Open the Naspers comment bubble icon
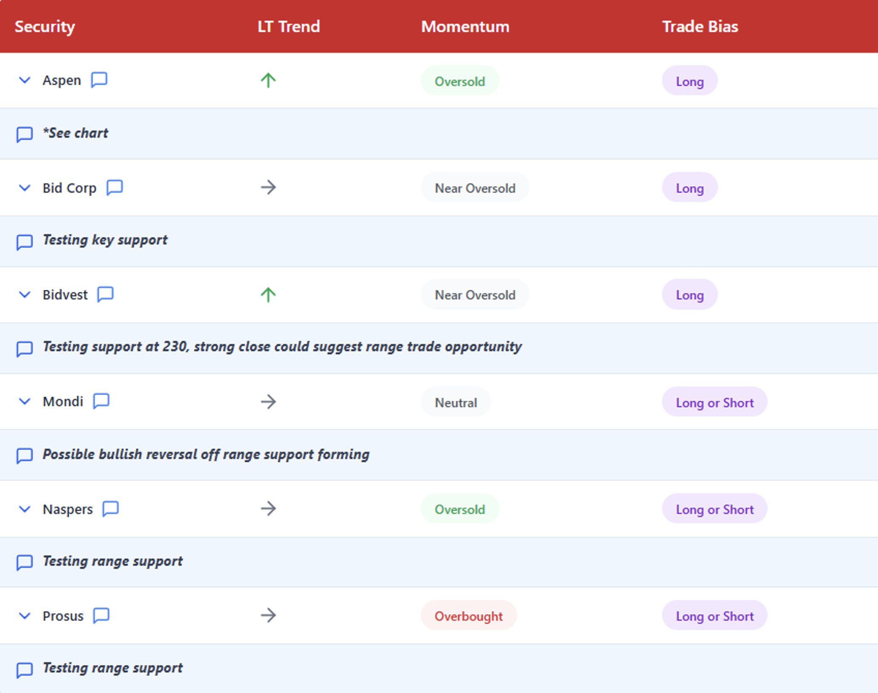The width and height of the screenshot is (878, 693). click(111, 509)
